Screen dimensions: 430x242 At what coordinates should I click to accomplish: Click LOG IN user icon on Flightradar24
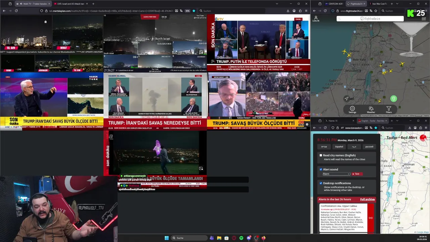pyautogui.click(x=316, y=18)
